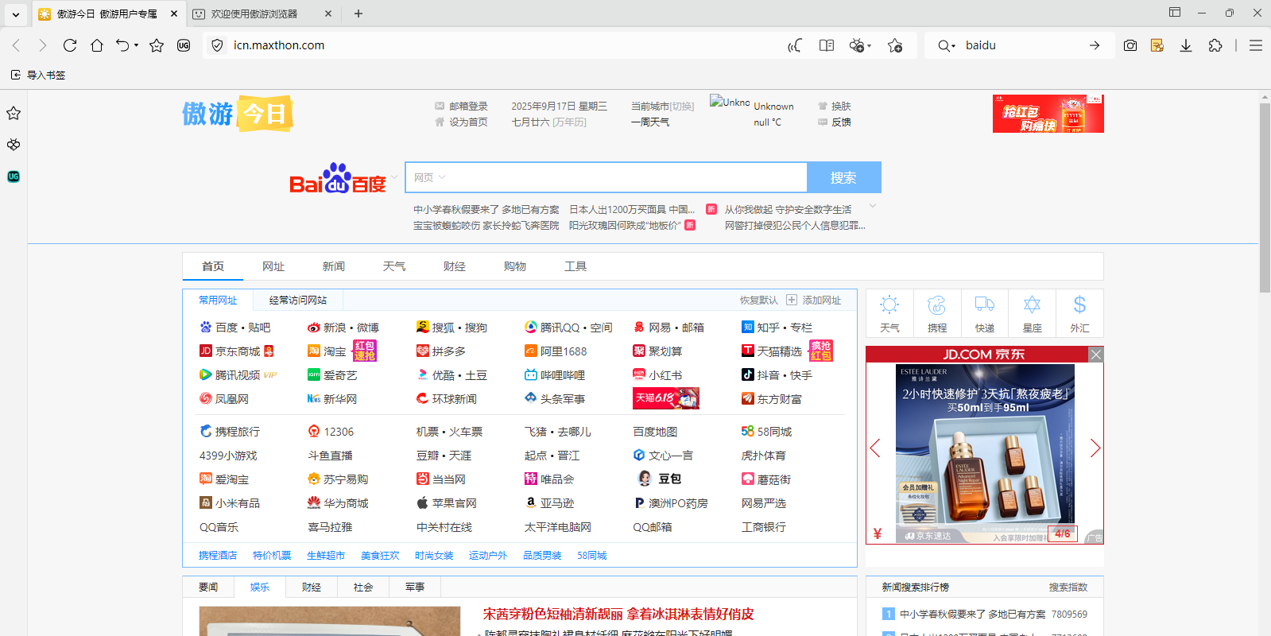Reload the page with refresh icon

coord(70,45)
